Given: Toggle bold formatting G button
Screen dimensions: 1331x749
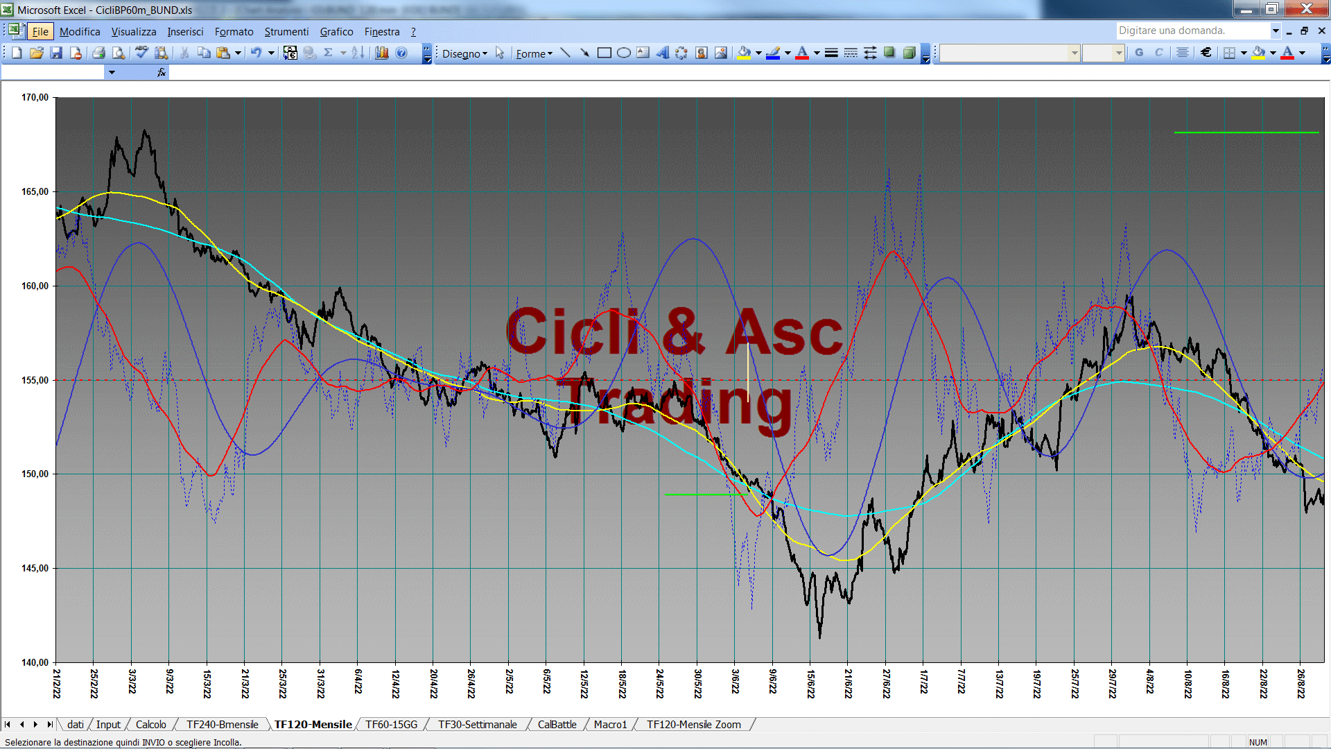Looking at the screenshot, I should (x=1139, y=53).
